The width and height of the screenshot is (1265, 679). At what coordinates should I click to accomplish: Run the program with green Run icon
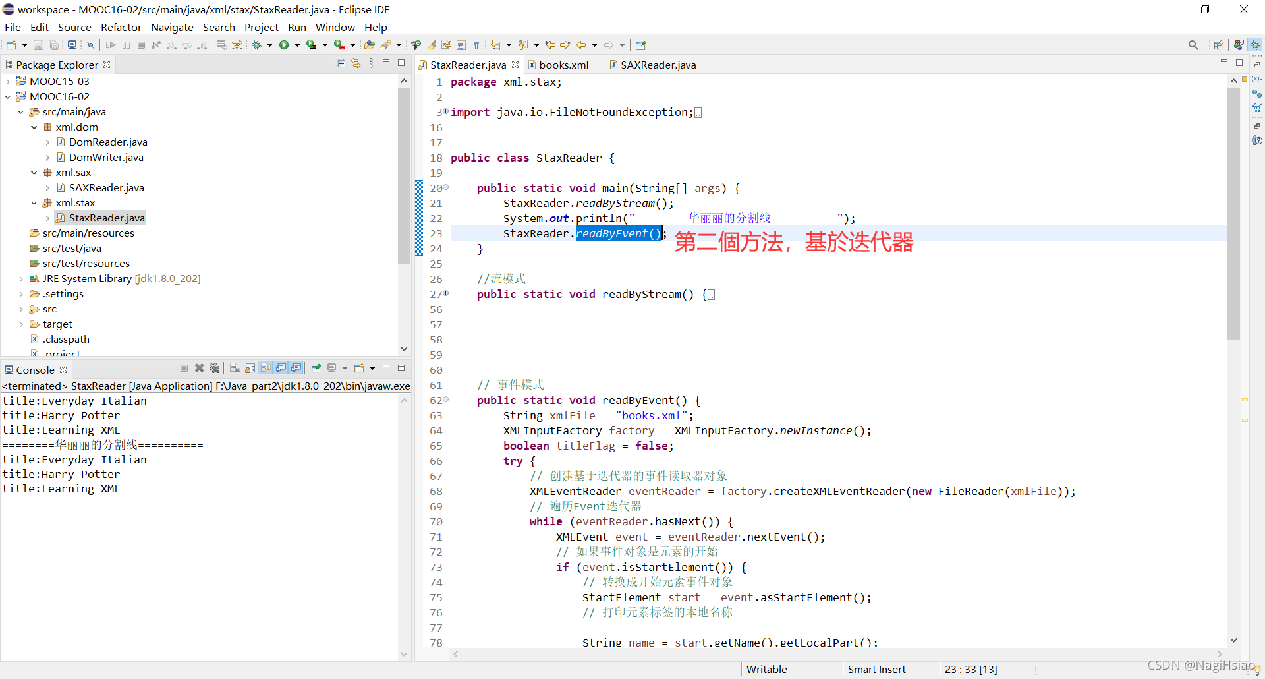[284, 45]
